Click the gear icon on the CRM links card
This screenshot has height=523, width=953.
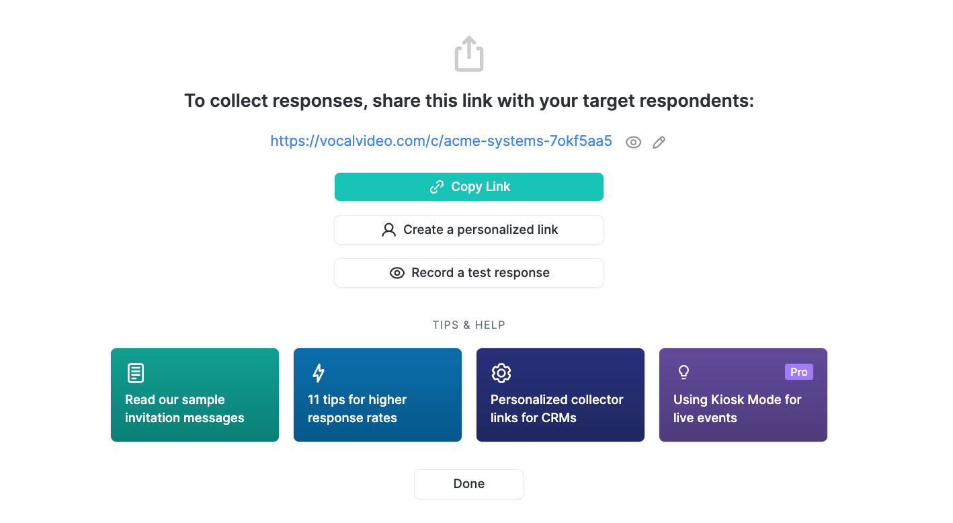[x=501, y=372]
